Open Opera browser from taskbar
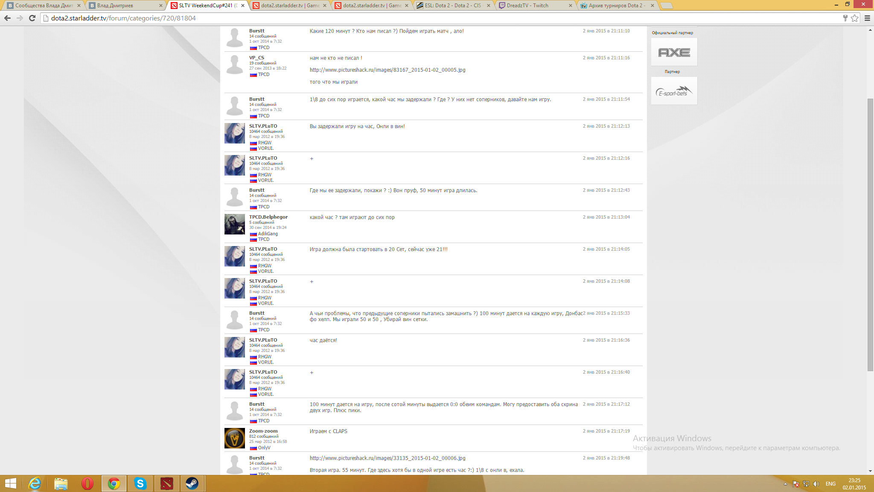This screenshot has width=874, height=492. [x=87, y=483]
